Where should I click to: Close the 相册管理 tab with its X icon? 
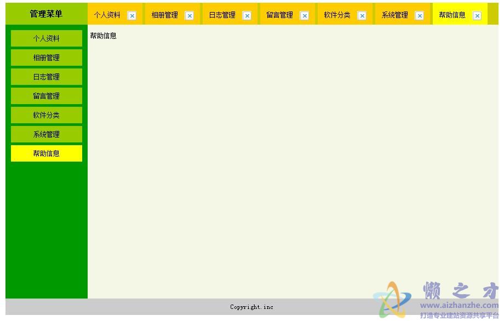click(x=190, y=16)
